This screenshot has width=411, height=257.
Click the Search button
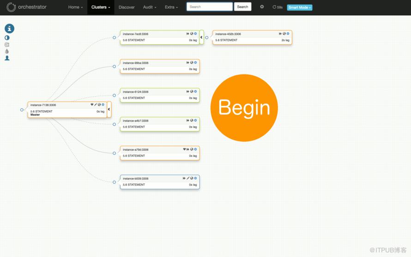(x=242, y=7)
